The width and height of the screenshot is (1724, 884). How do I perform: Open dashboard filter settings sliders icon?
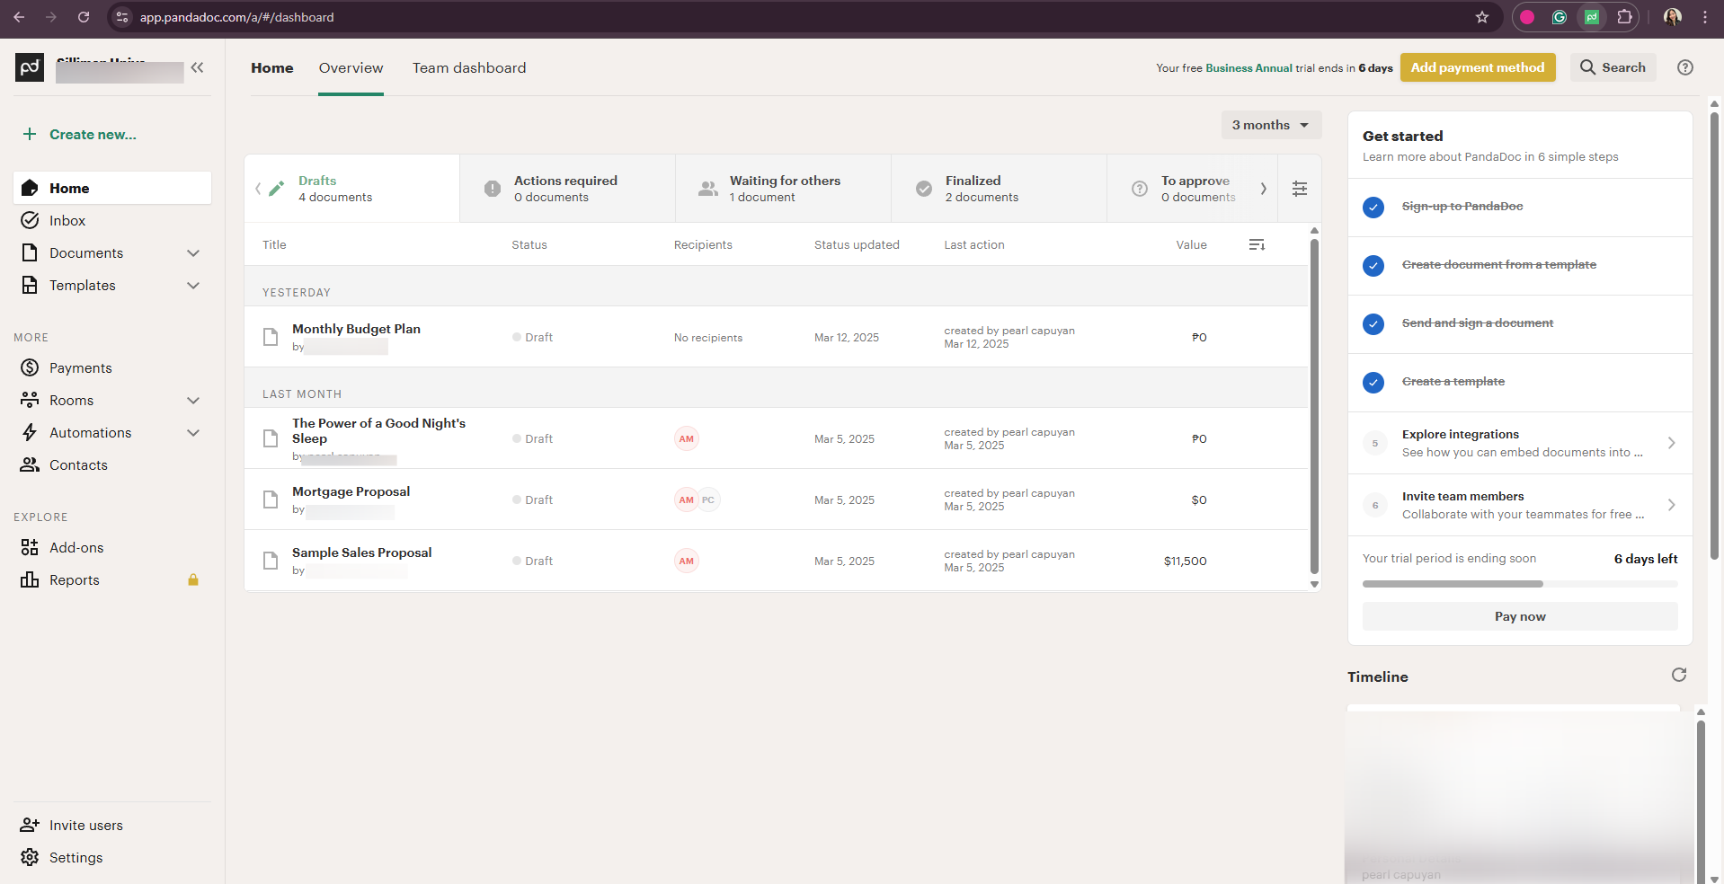click(x=1299, y=189)
